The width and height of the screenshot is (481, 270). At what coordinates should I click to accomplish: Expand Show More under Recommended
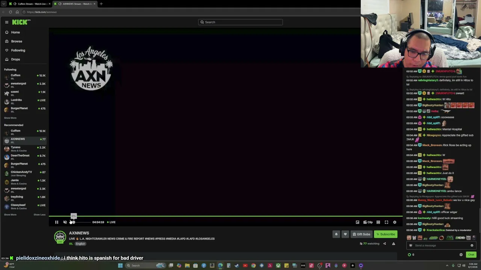(x=10, y=214)
